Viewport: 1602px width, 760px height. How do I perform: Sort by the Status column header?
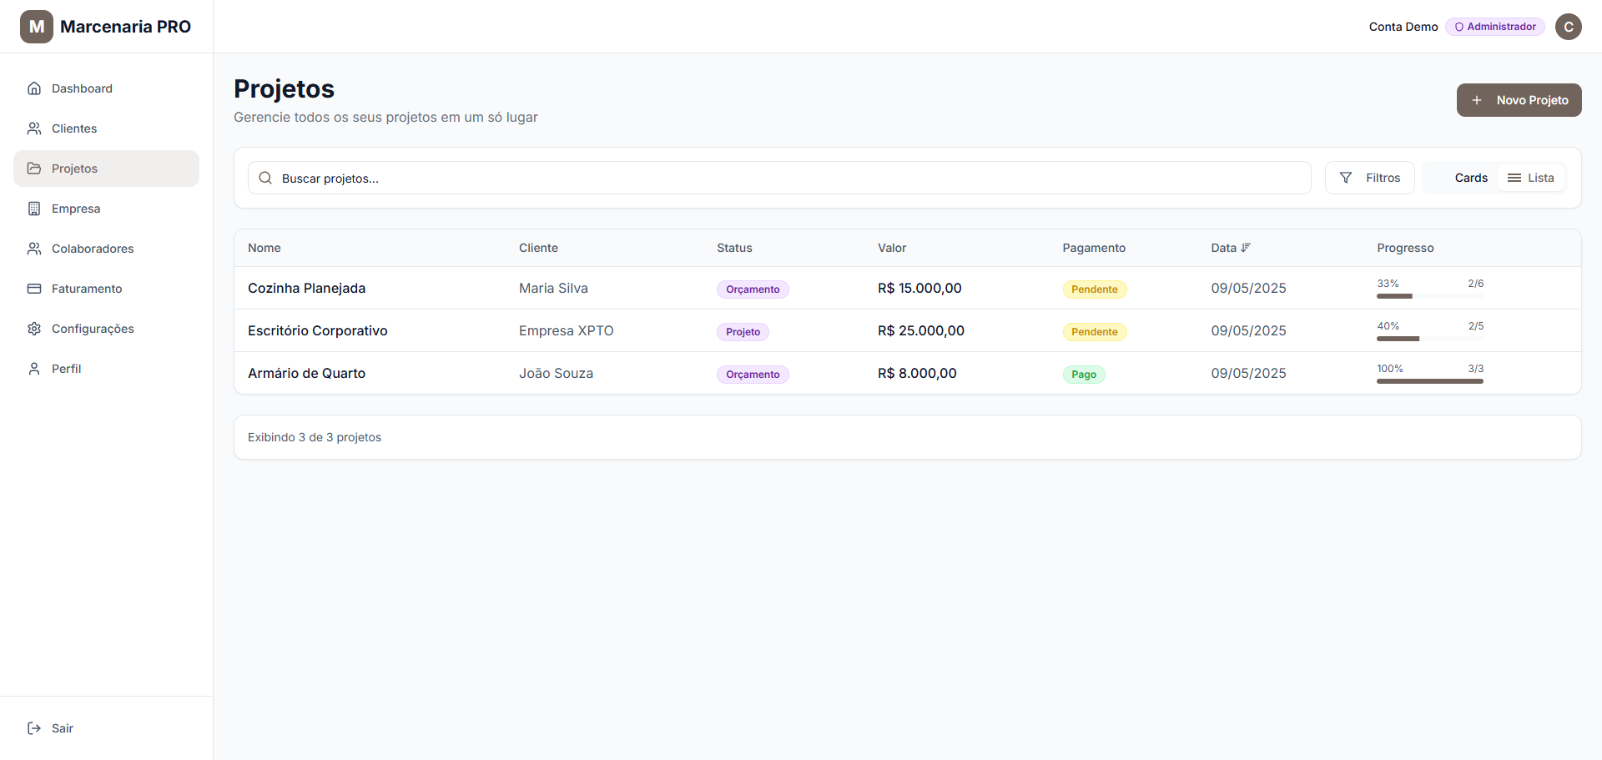coord(734,248)
